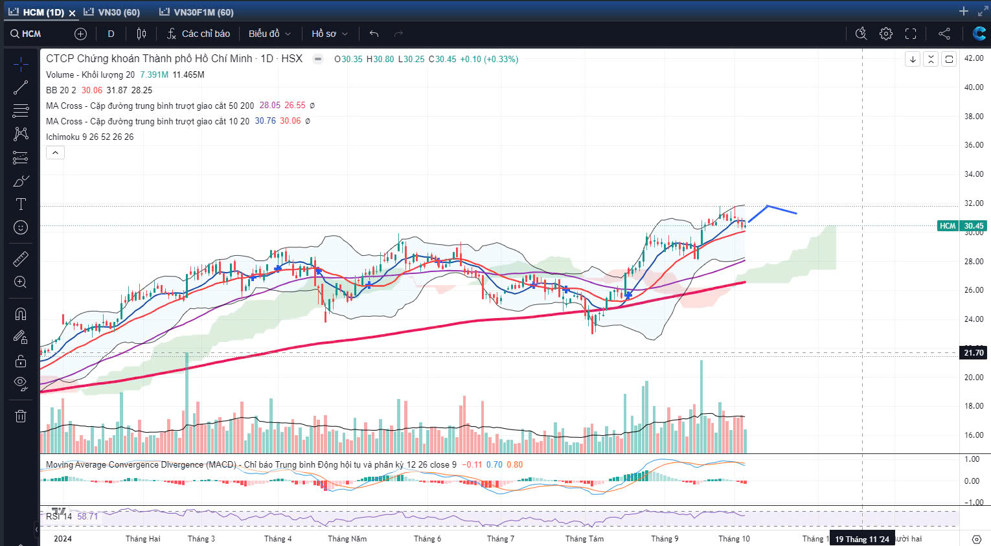The image size is (991, 546).
Task: Open time axis settings gear at bottom right
Action: point(977,539)
